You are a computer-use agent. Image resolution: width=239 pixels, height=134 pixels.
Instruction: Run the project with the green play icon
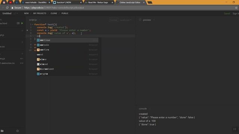pyautogui.click(x=22, y=23)
